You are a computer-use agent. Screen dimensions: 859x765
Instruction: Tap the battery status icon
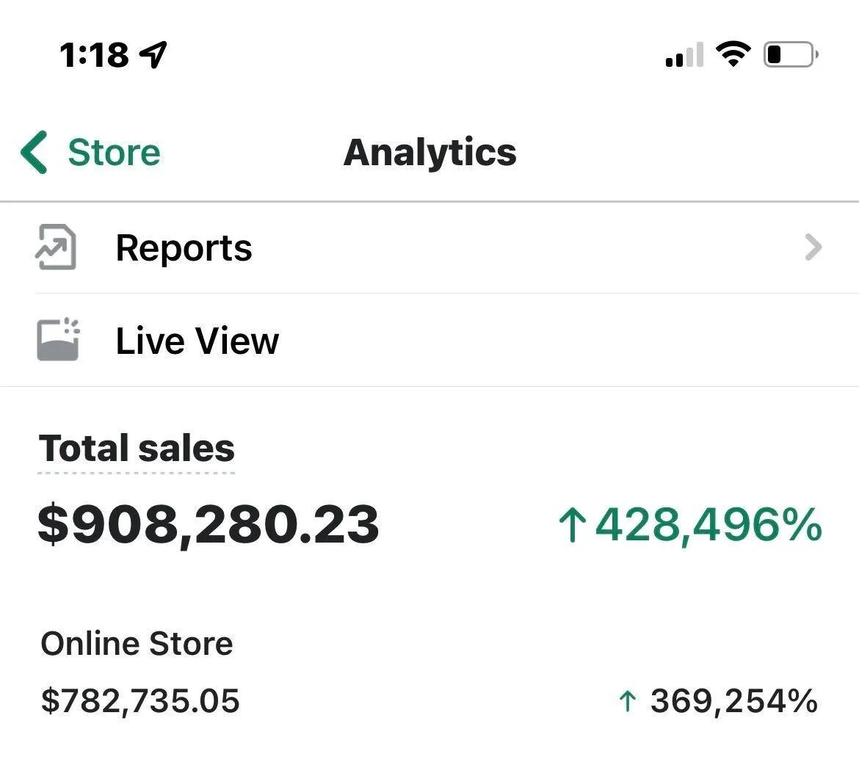pyautogui.click(x=791, y=54)
